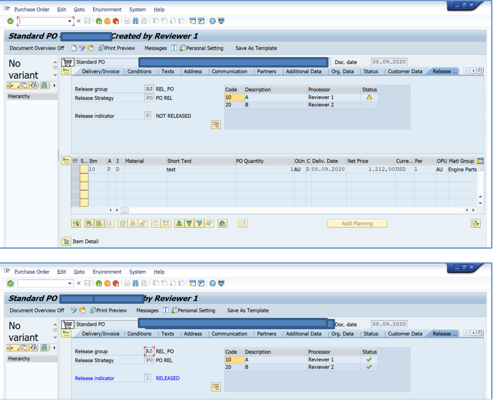
Task: Click the tab list icon in the NOT RELEASED window
Action: 480,71
